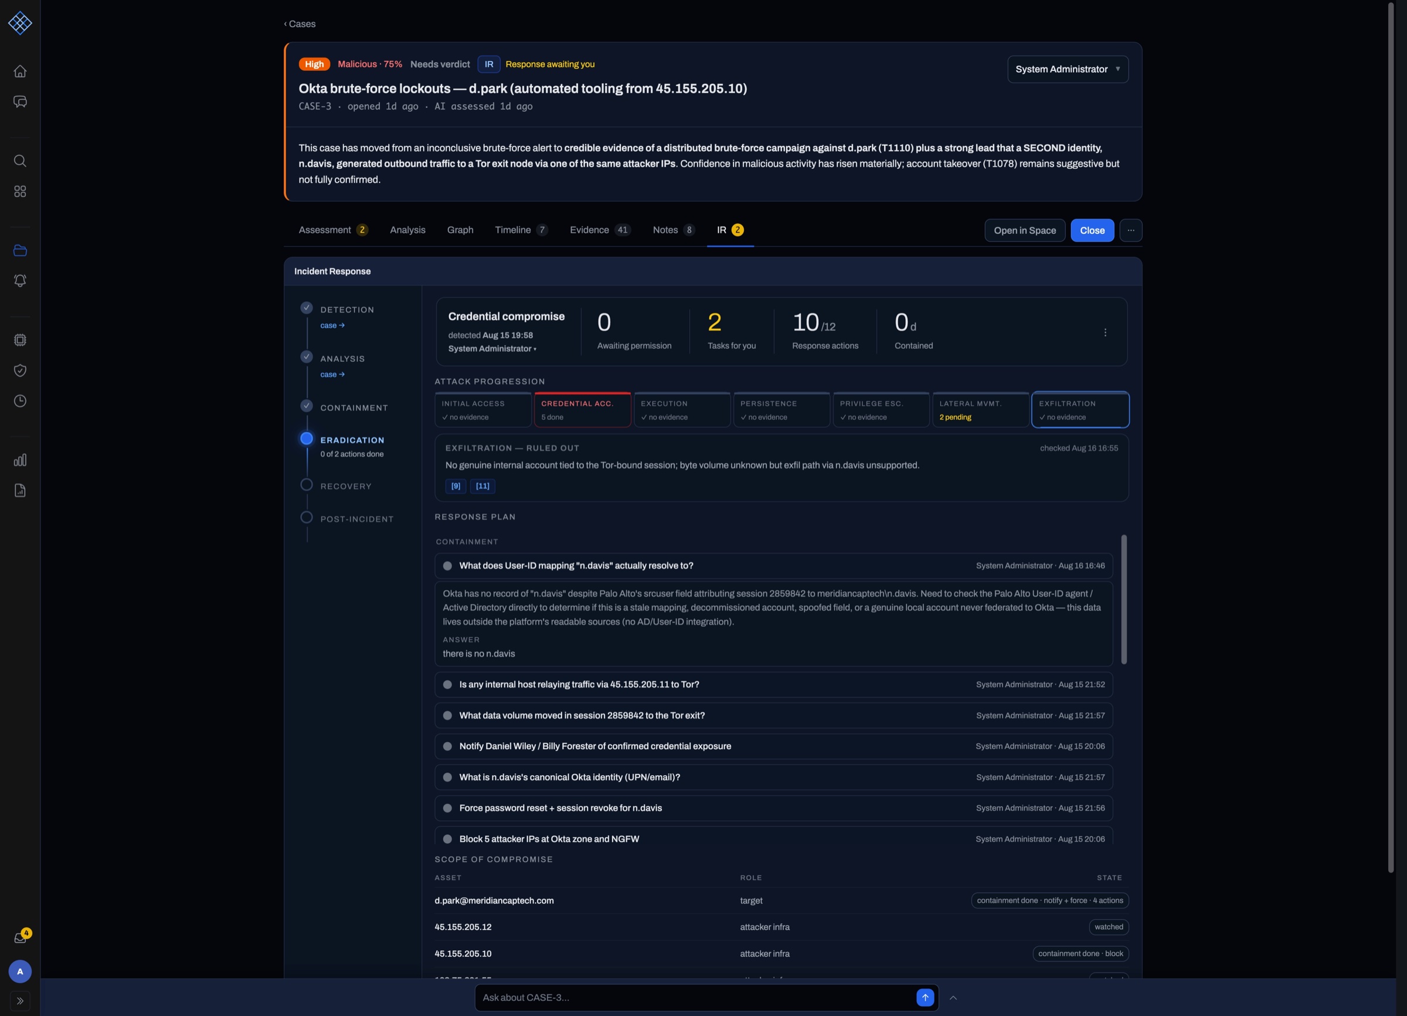Expand Notify Daniel Wiley / Billy Forester task
This screenshot has height=1016, width=1407.
[774, 746]
